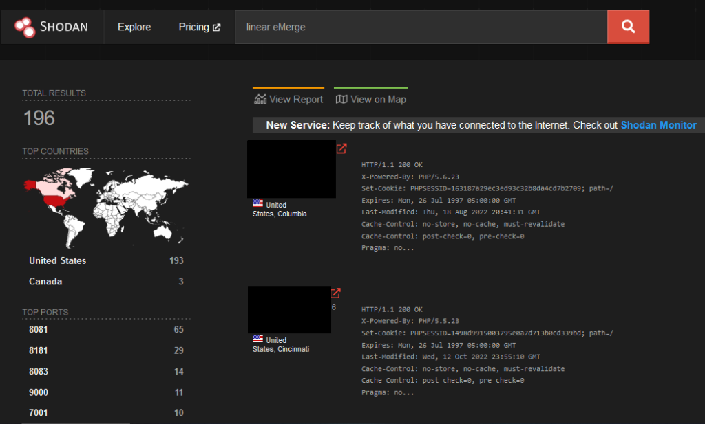This screenshot has width=705, height=424.
Task: Click the red search magnifier button
Action: coord(628,27)
